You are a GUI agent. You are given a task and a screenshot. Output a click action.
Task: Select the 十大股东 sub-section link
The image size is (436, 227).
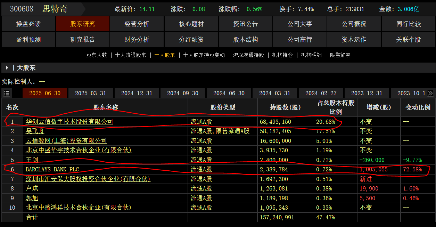pos(165,55)
